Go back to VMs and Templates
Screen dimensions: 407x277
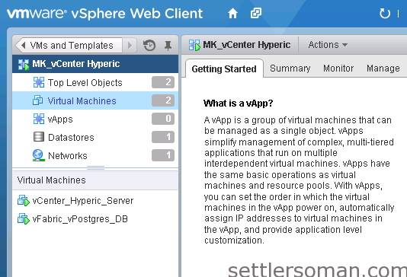[x=69, y=46]
